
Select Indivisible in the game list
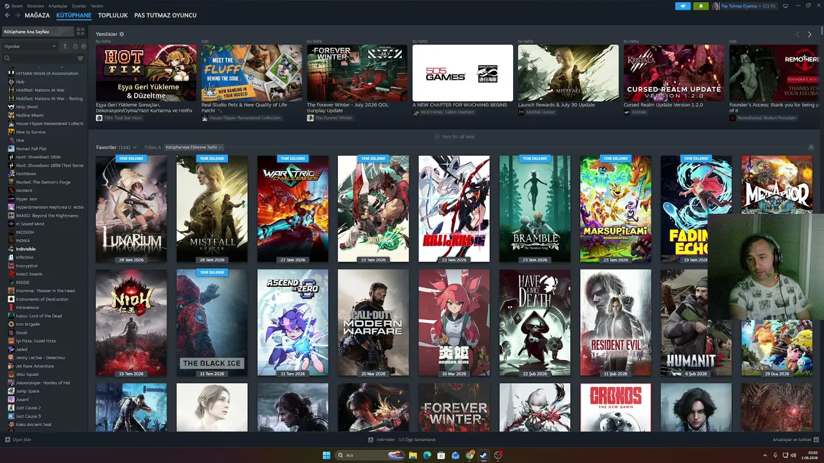pyautogui.click(x=26, y=249)
